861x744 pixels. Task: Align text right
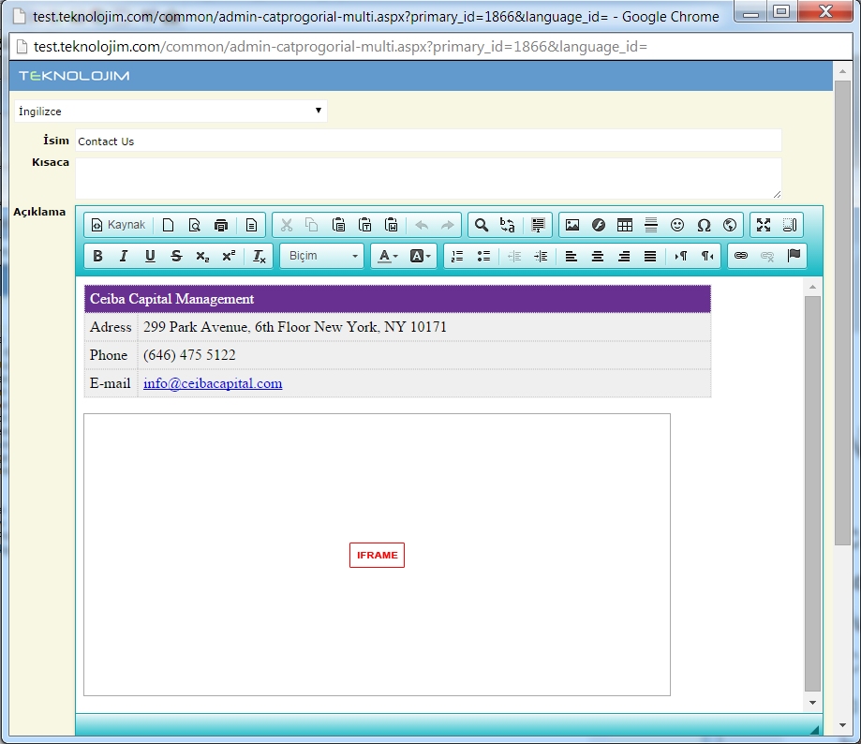tap(624, 256)
